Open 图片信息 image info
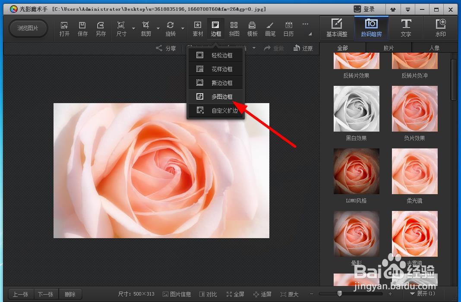 coord(177,294)
